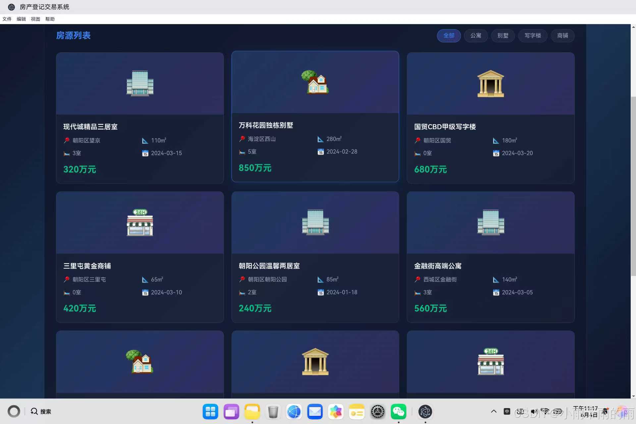Screen dimensions: 636x424
Task: Click the 房源列表 heading
Action: 73,35
